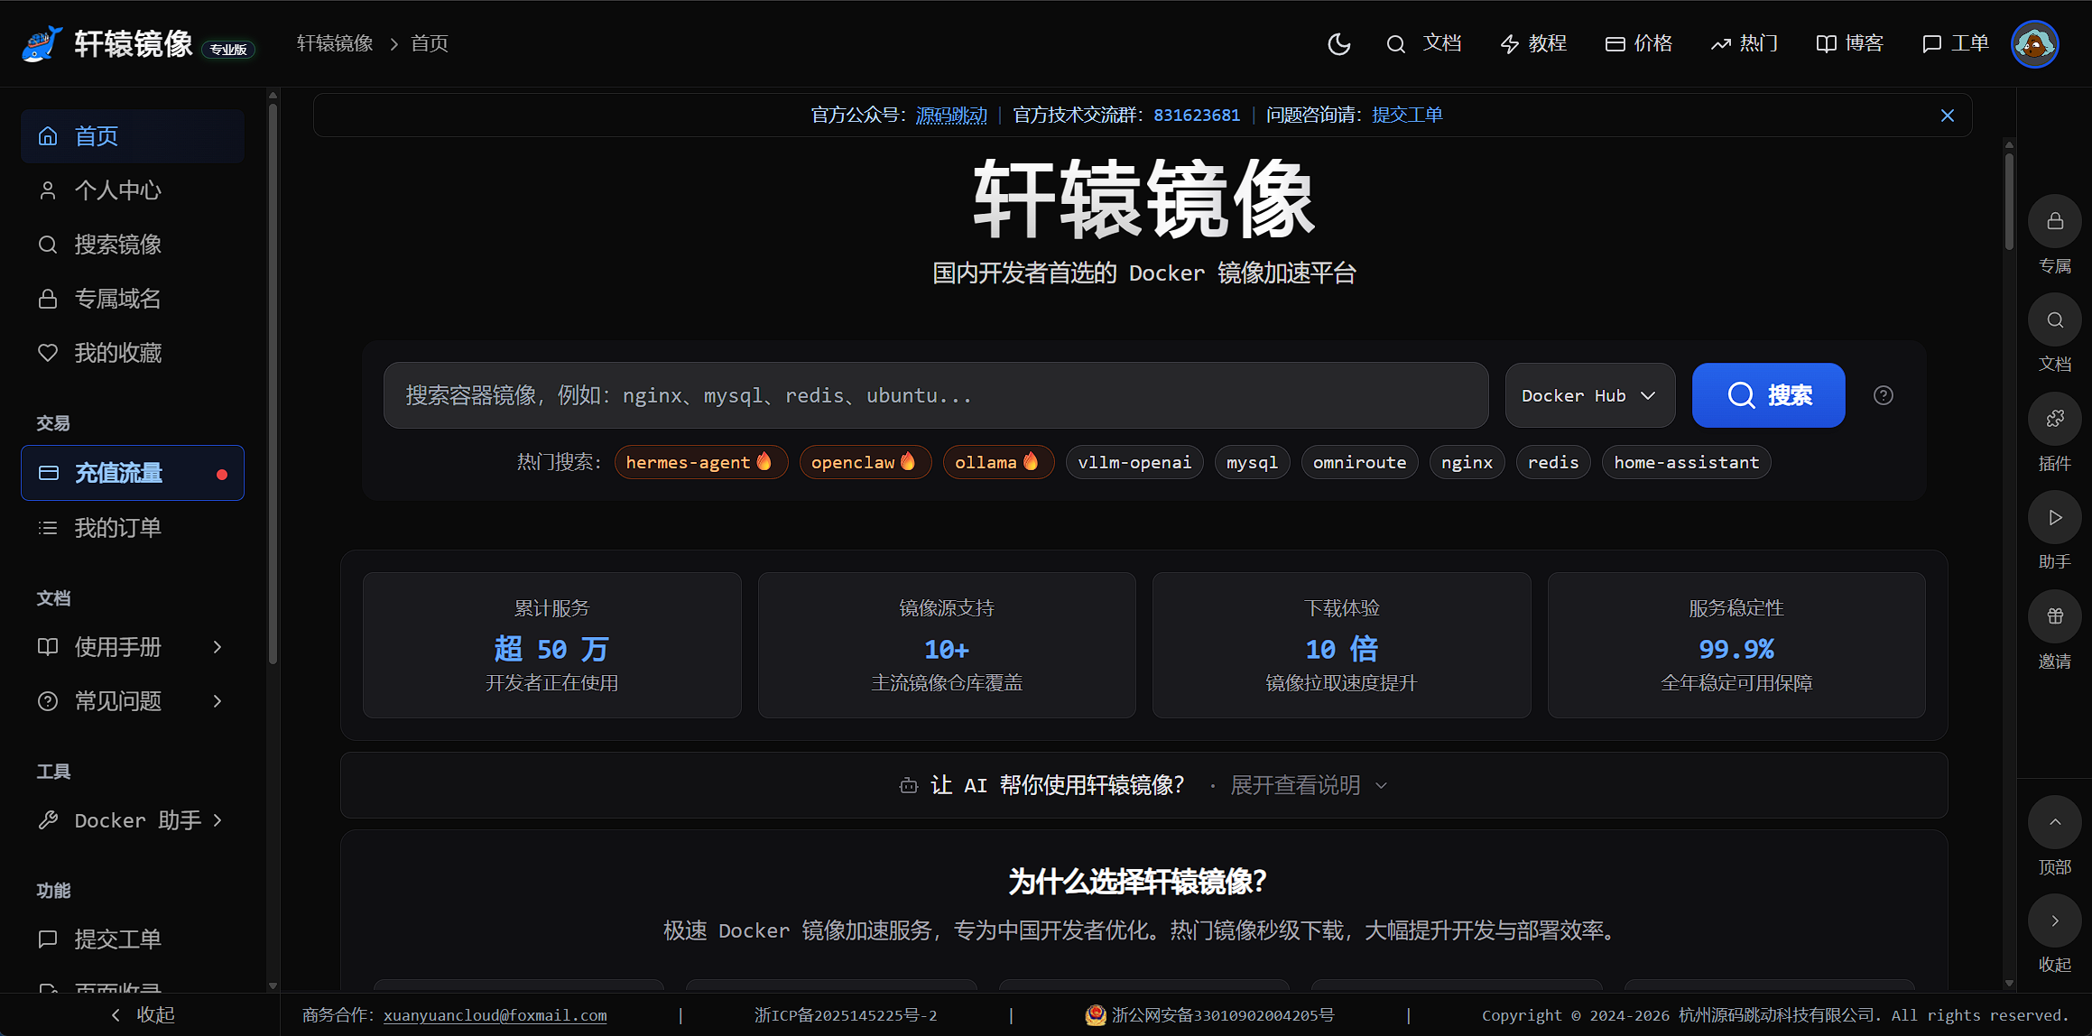Screen dimensions: 2092x1036
Task: Open 博客 in the top navigation
Action: pyautogui.click(x=1850, y=43)
